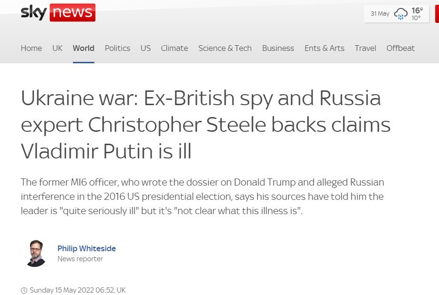Navigate to the US section
Image resolution: width=439 pixels, height=295 pixels.
coord(145,48)
